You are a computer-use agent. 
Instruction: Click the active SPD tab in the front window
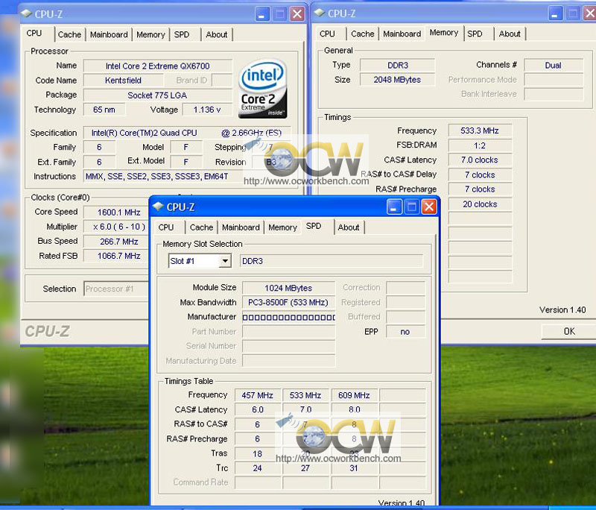(x=314, y=226)
